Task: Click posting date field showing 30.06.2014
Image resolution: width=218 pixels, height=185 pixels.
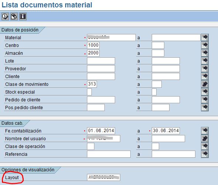Action: pyautogui.click(x=166, y=131)
